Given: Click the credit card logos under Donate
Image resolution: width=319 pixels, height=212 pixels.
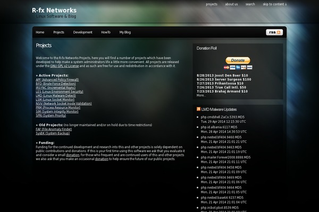Looking at the screenshot, I should click(238, 67).
